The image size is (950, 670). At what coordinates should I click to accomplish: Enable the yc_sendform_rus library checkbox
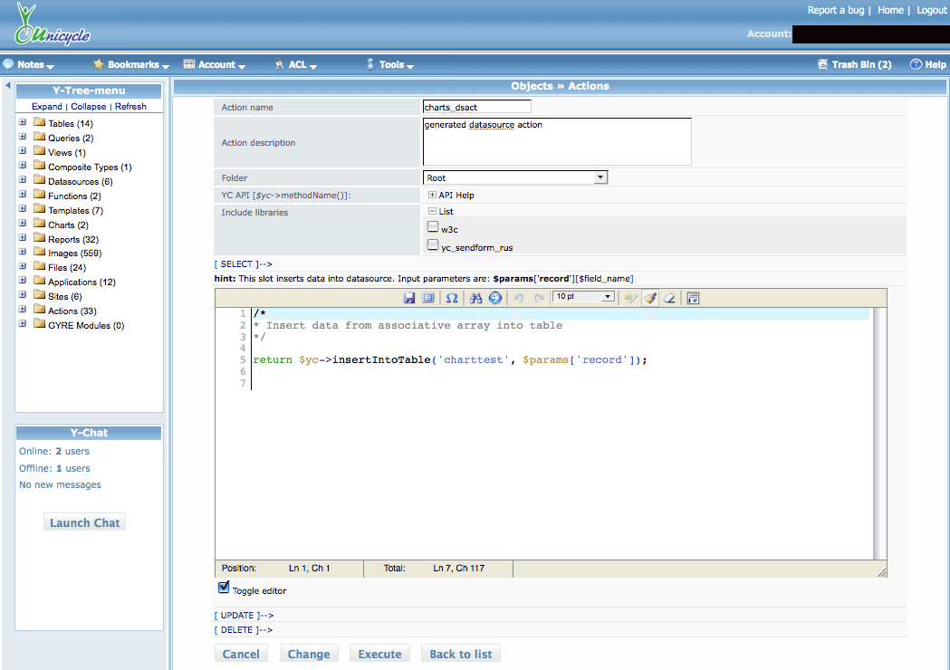pyautogui.click(x=433, y=244)
